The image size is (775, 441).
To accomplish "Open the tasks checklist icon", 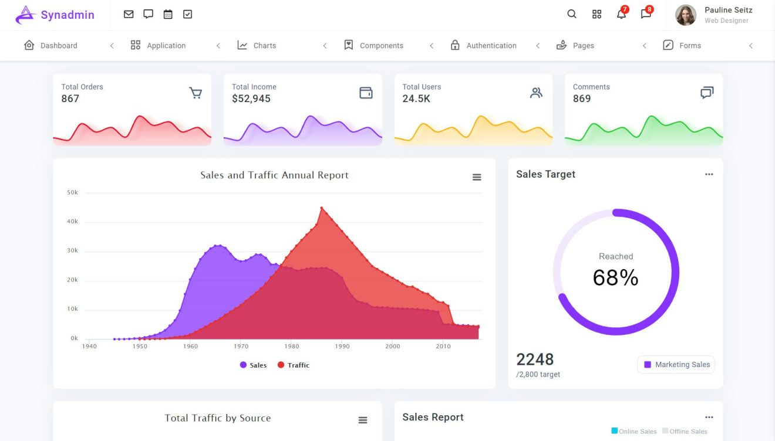I will [x=187, y=13].
